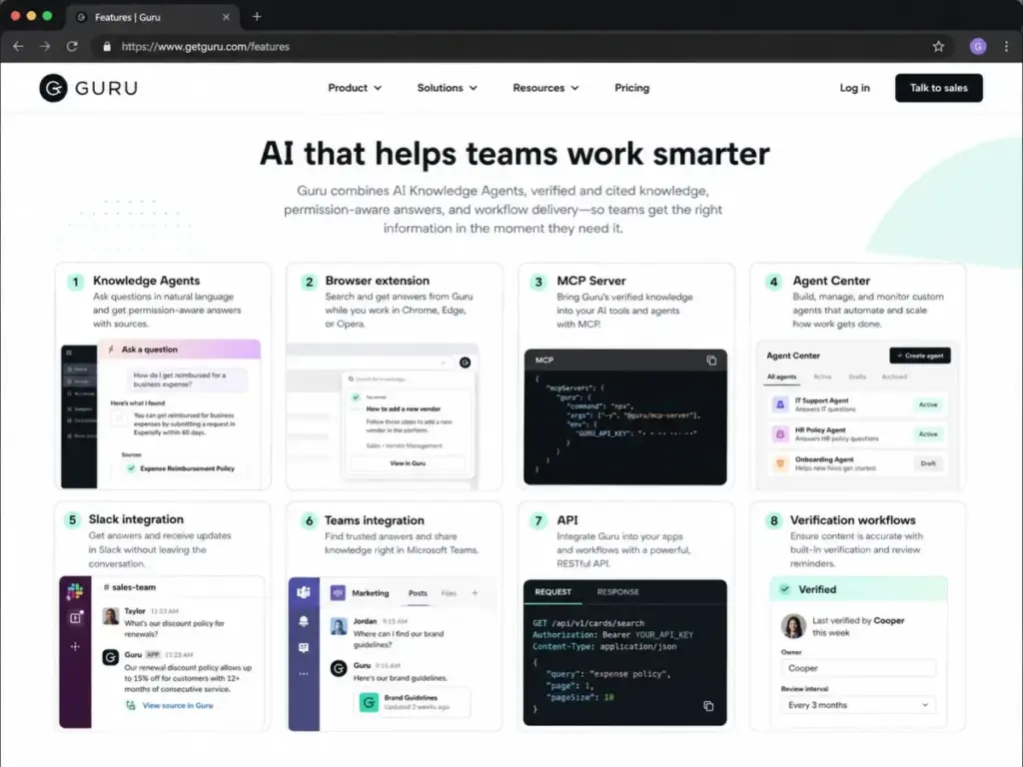This screenshot has width=1023, height=767.
Task: Click the Slack logo icon
Action: [x=75, y=591]
